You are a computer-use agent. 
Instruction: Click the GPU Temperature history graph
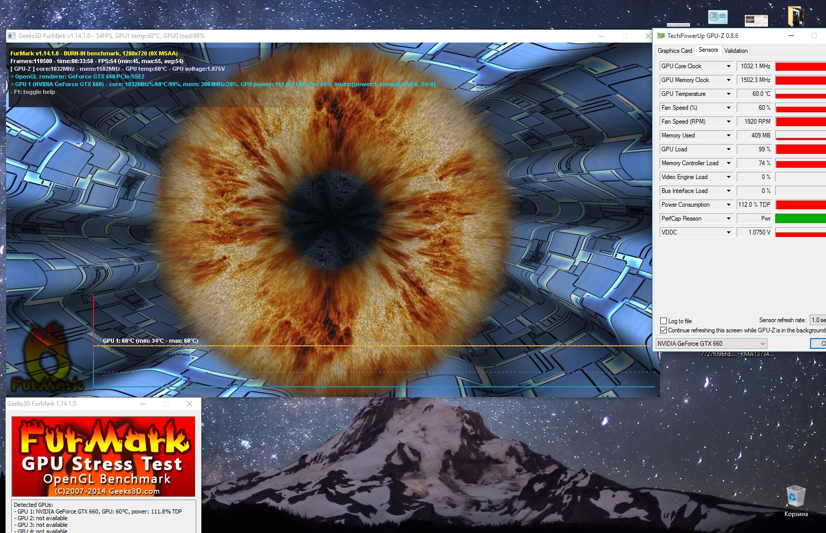pyautogui.click(x=800, y=94)
